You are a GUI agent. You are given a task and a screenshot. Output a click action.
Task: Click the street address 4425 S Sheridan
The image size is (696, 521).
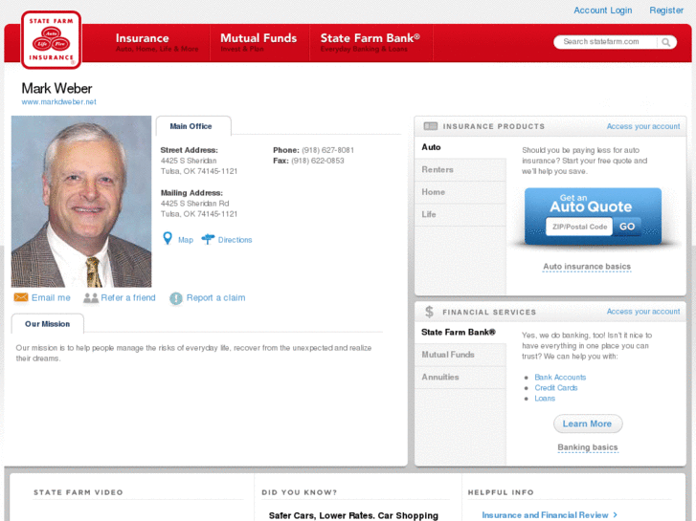(189, 161)
